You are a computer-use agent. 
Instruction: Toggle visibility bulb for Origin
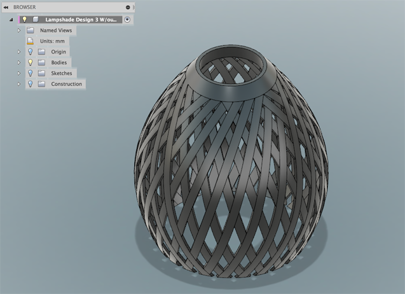[31, 52]
